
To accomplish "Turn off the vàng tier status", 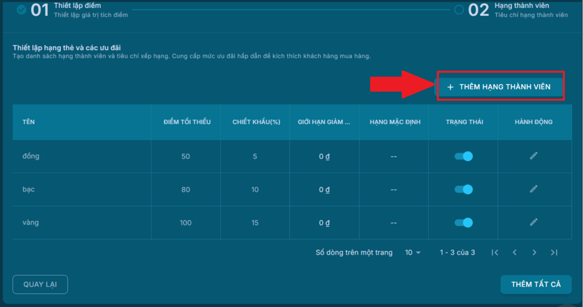I will [x=463, y=222].
